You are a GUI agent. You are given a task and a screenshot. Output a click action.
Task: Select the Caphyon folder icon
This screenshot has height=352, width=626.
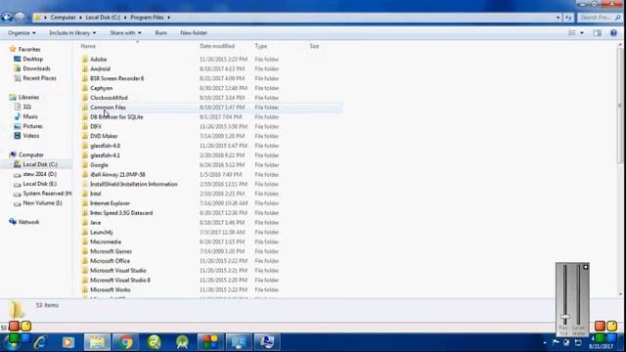click(85, 88)
